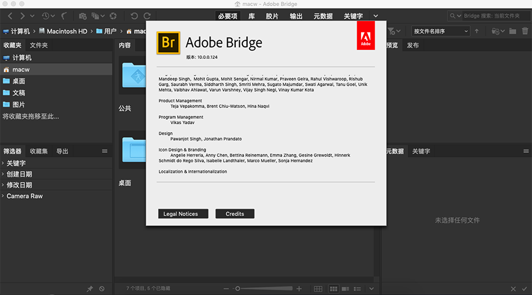532x295 pixels.
Task: Switch to thumbnails view icon
Action: [334, 289]
